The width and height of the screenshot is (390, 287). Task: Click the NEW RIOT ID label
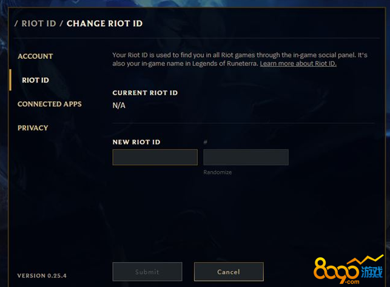(136, 142)
